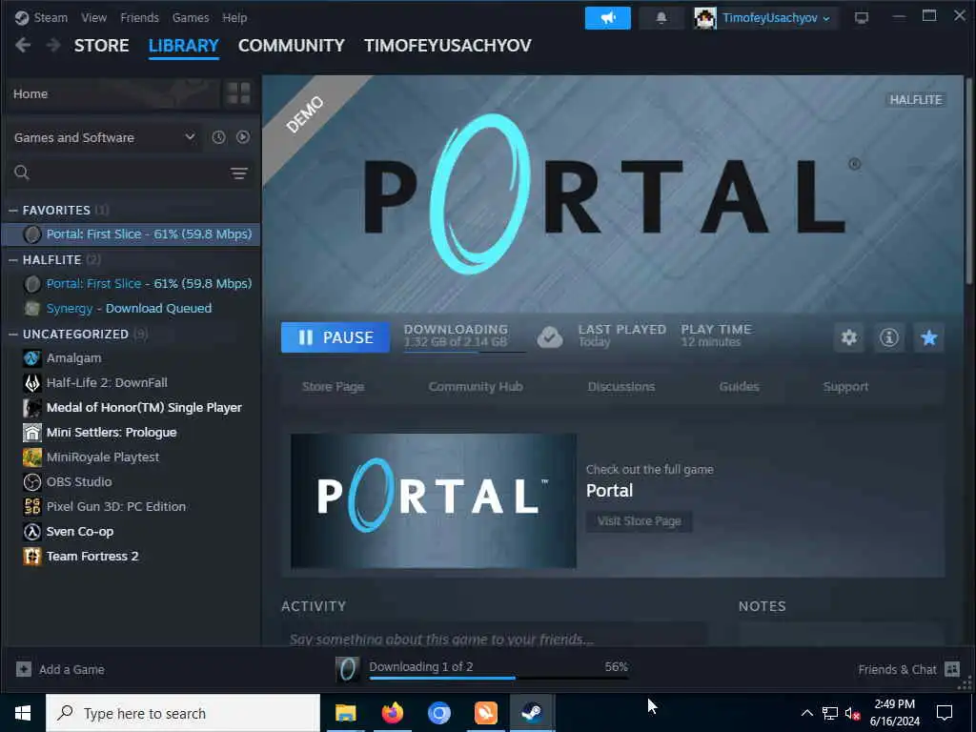Image resolution: width=976 pixels, height=732 pixels.
Task: Open the Discussions link
Action: tap(621, 387)
